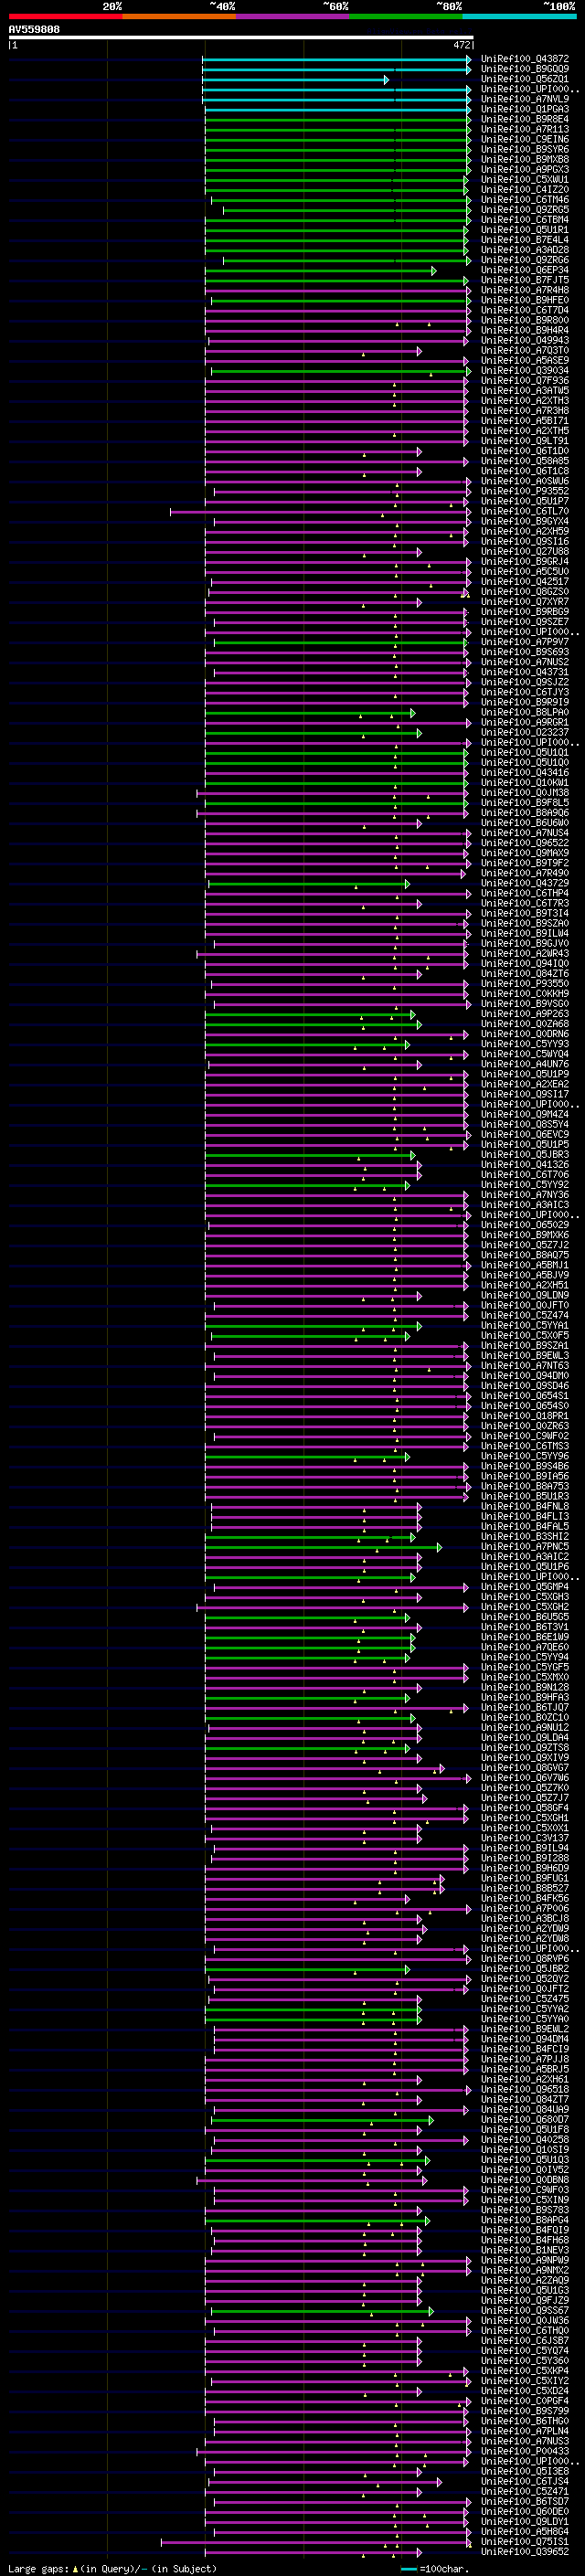The image size is (585, 2576).
Task: Open hit UniRef100_Q654S1
Action: (x=525, y=1396)
